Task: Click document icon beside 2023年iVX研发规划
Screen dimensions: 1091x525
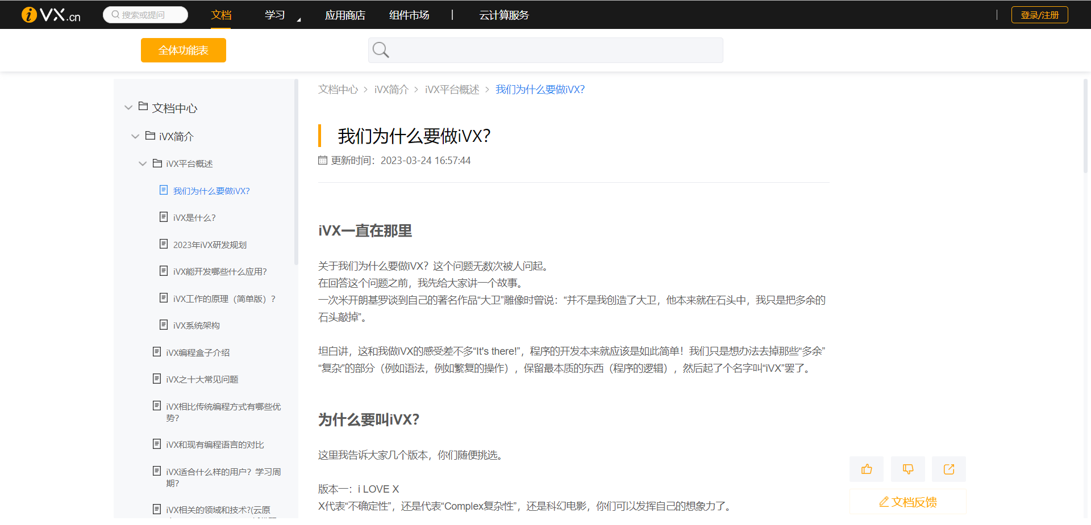Action: pos(164,244)
